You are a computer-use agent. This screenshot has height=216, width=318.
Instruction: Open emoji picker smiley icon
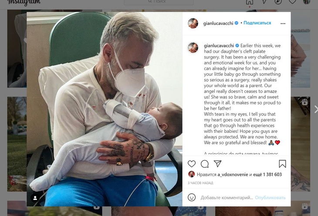point(192,197)
